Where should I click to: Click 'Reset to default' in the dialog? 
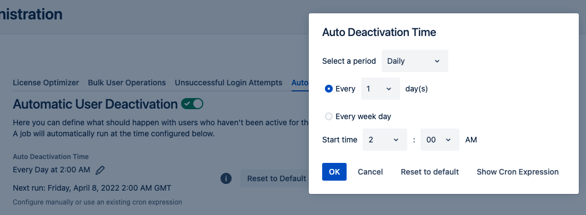(430, 172)
